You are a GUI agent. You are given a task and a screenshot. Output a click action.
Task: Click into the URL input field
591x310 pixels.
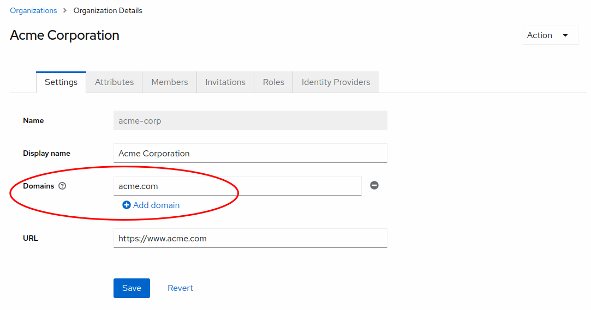coord(250,238)
